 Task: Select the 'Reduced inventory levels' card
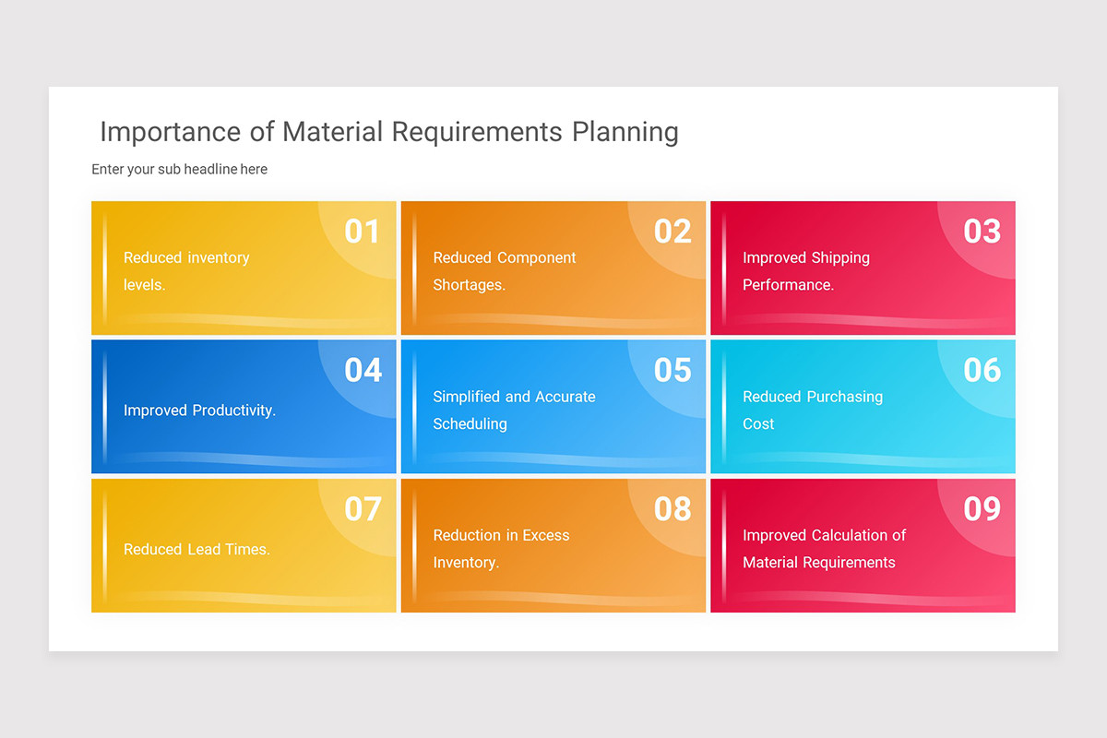pos(244,268)
